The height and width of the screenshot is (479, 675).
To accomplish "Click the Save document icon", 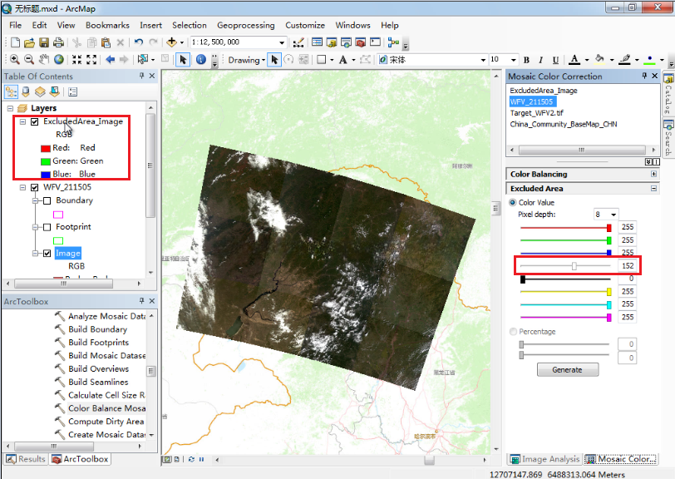I will coord(44,42).
